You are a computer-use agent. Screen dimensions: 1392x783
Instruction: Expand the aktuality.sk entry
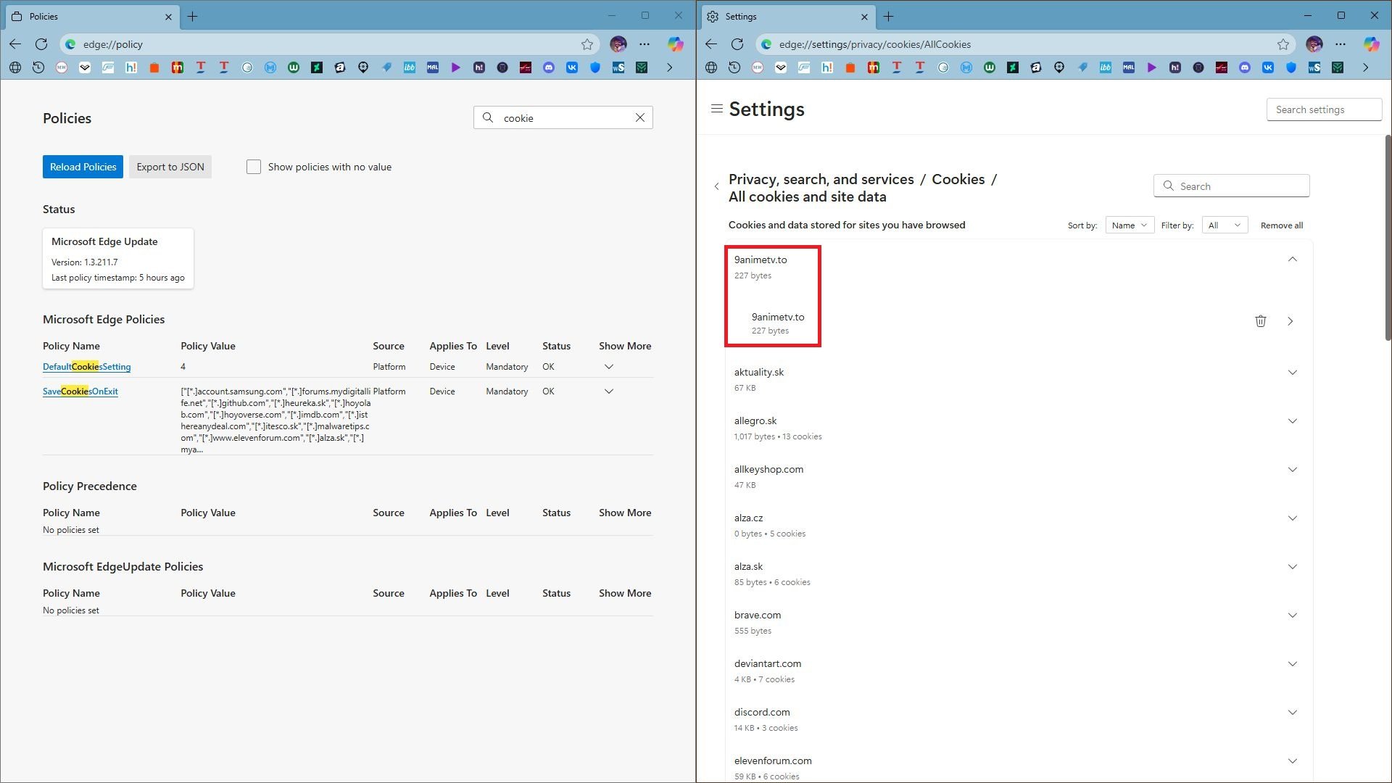(1293, 373)
